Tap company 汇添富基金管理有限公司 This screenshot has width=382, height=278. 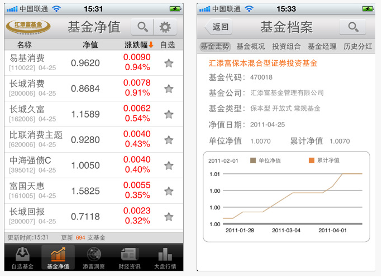[x=287, y=93]
